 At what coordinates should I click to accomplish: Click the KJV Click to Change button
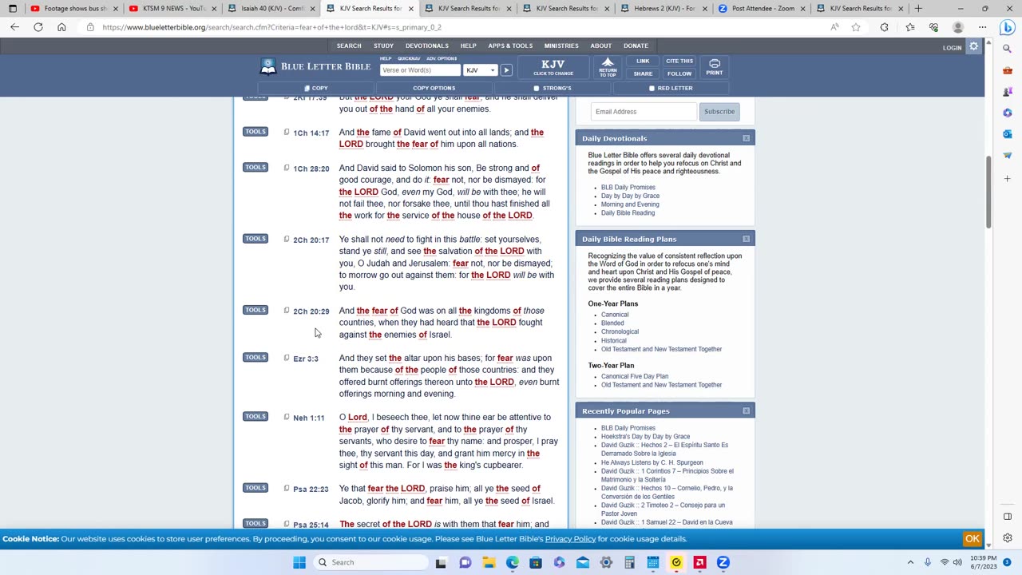tap(553, 67)
